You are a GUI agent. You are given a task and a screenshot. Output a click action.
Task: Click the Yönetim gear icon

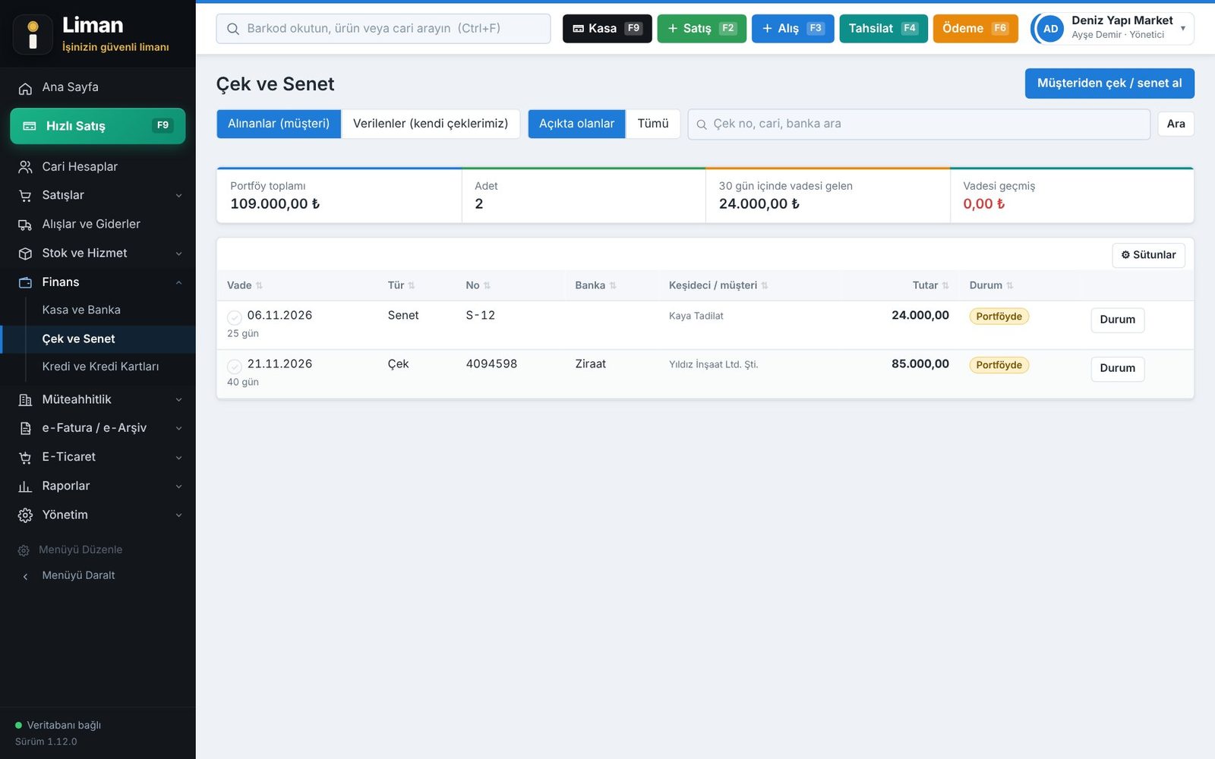coord(25,515)
